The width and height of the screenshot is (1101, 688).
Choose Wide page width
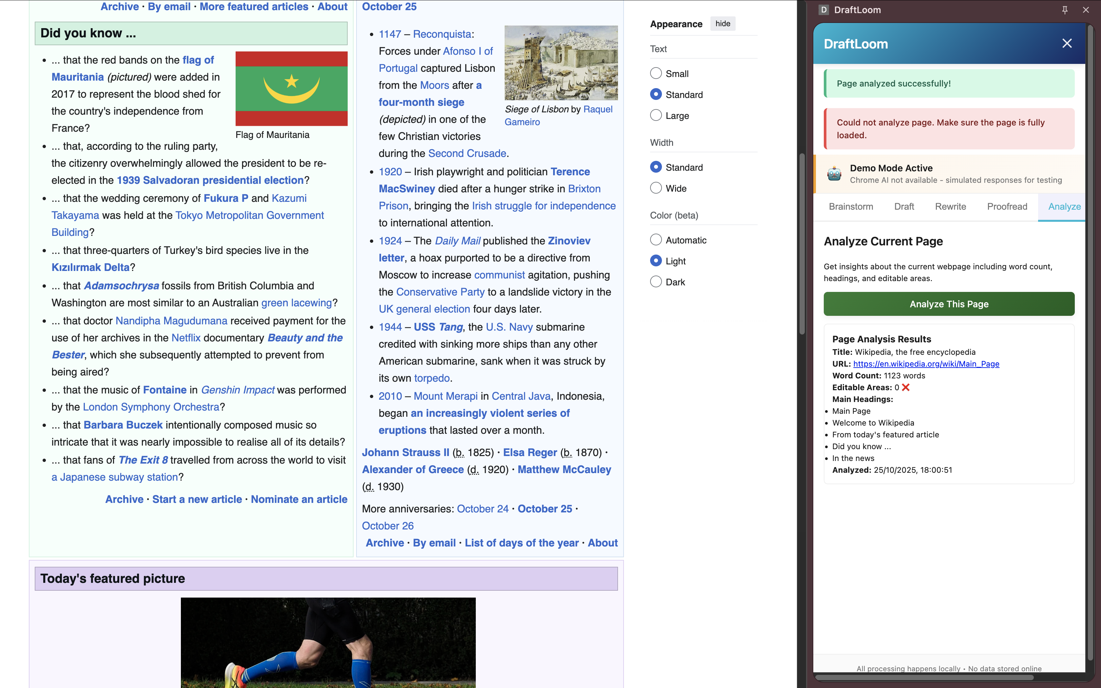click(x=656, y=188)
